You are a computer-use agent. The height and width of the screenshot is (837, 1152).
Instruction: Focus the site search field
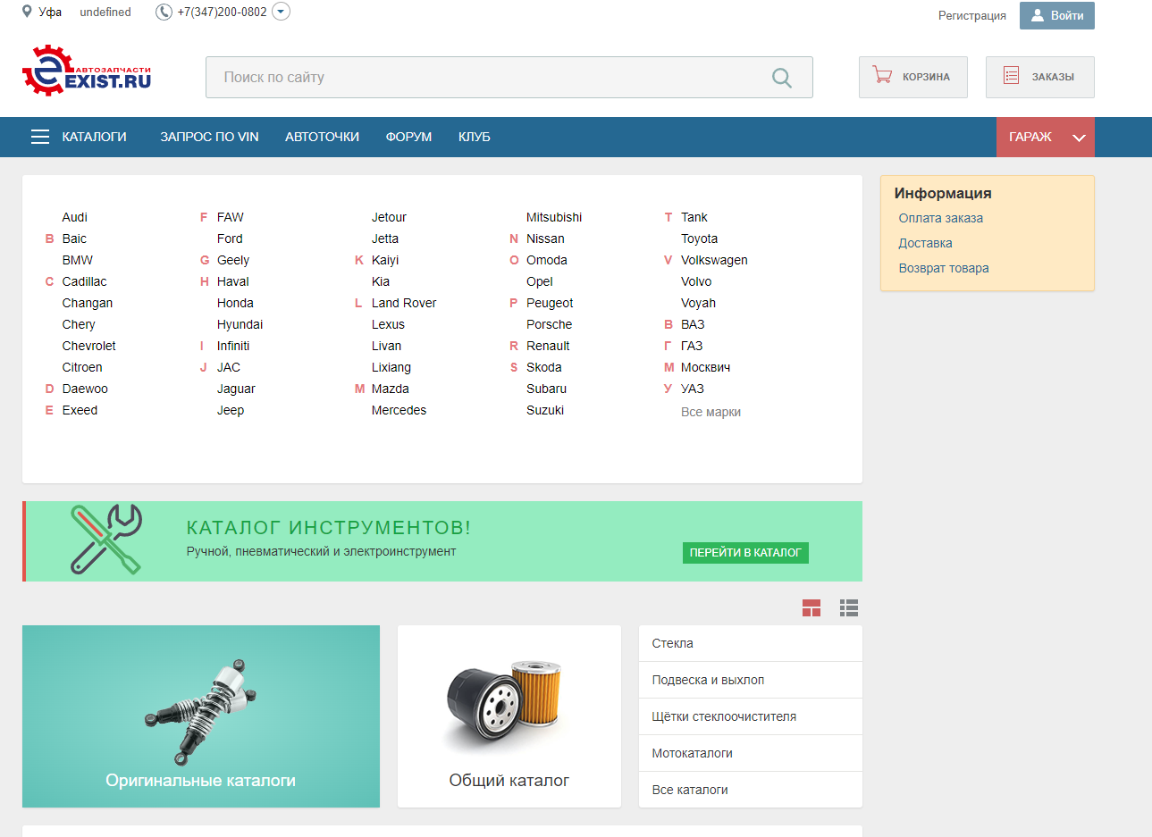click(x=509, y=78)
